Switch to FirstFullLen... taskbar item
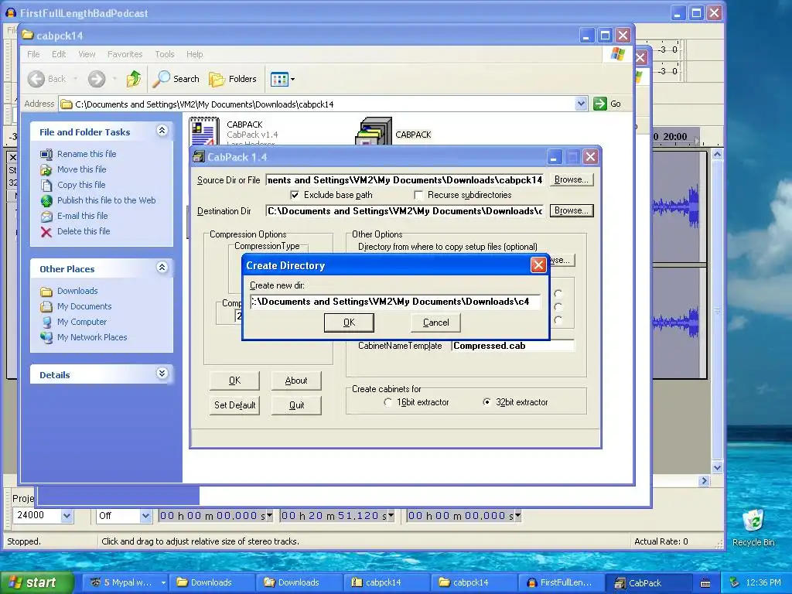Viewport: 792px width, 594px height. click(560, 582)
